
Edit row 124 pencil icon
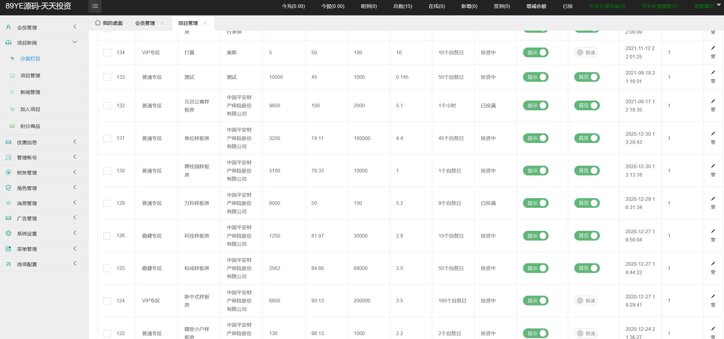click(713, 296)
